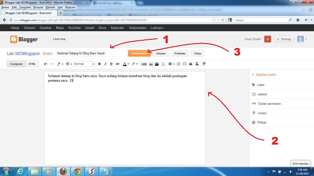Click the Firefox home button
Screen dimensions: 314x176
[298, 20]
